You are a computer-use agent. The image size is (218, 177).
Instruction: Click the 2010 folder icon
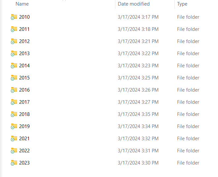(14, 17)
